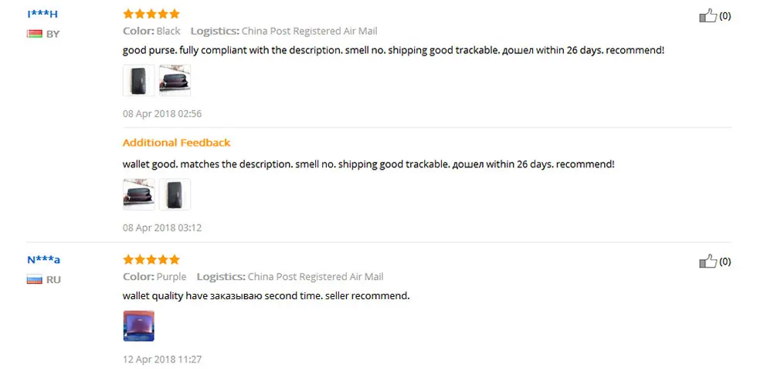Open the second open-wallet photo in first review
This screenshot has height=374, width=757.
point(175,80)
